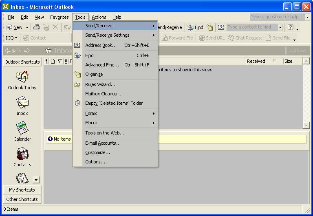Select Mailbox Cleanup menu entry
Viewport: 313px width, 216px height.
[x=115, y=94]
